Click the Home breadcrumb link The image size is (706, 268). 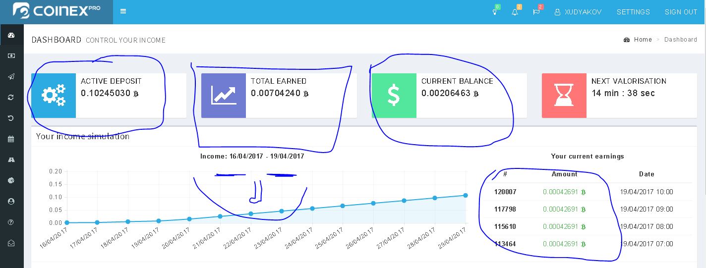[643, 40]
